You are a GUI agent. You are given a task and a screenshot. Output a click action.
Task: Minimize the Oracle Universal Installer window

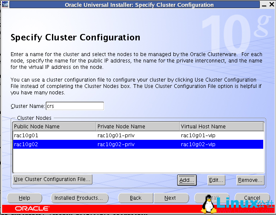click(264, 5)
